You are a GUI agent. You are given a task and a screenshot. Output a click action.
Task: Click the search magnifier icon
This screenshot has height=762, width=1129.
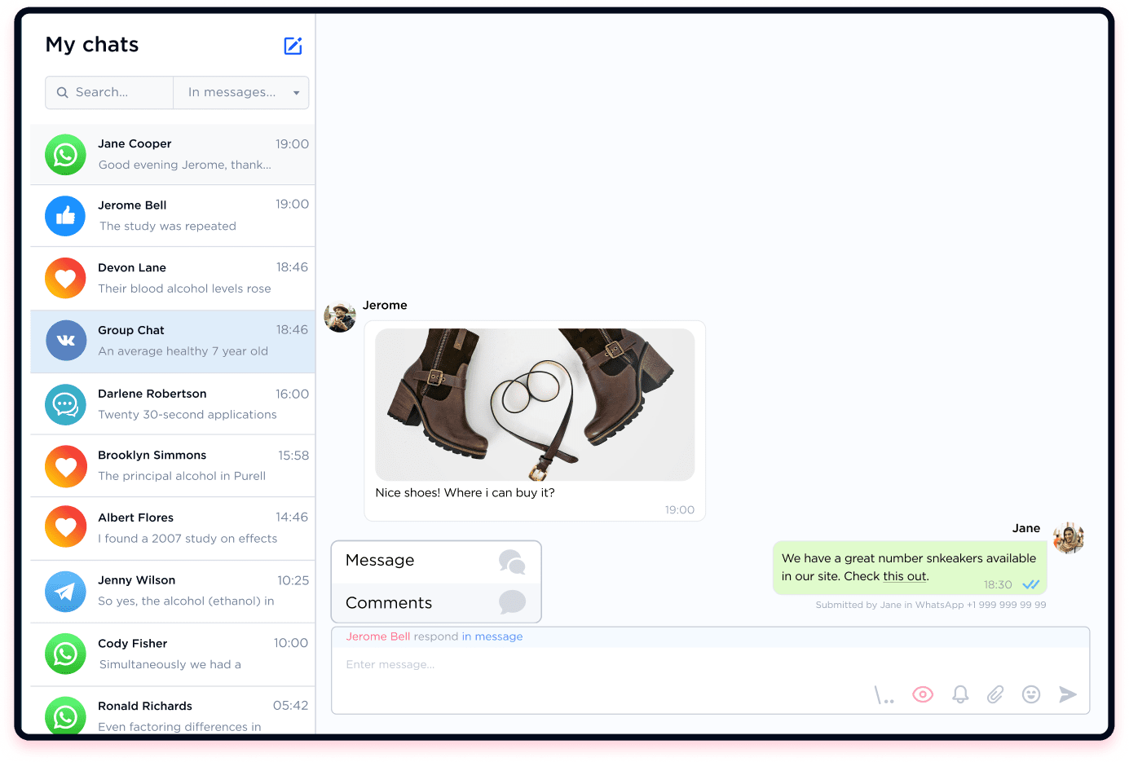click(63, 92)
